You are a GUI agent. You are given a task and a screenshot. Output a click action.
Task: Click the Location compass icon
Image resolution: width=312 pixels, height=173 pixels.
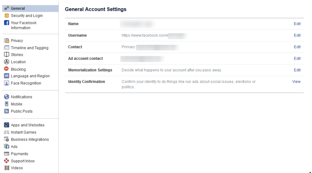coord(7,62)
